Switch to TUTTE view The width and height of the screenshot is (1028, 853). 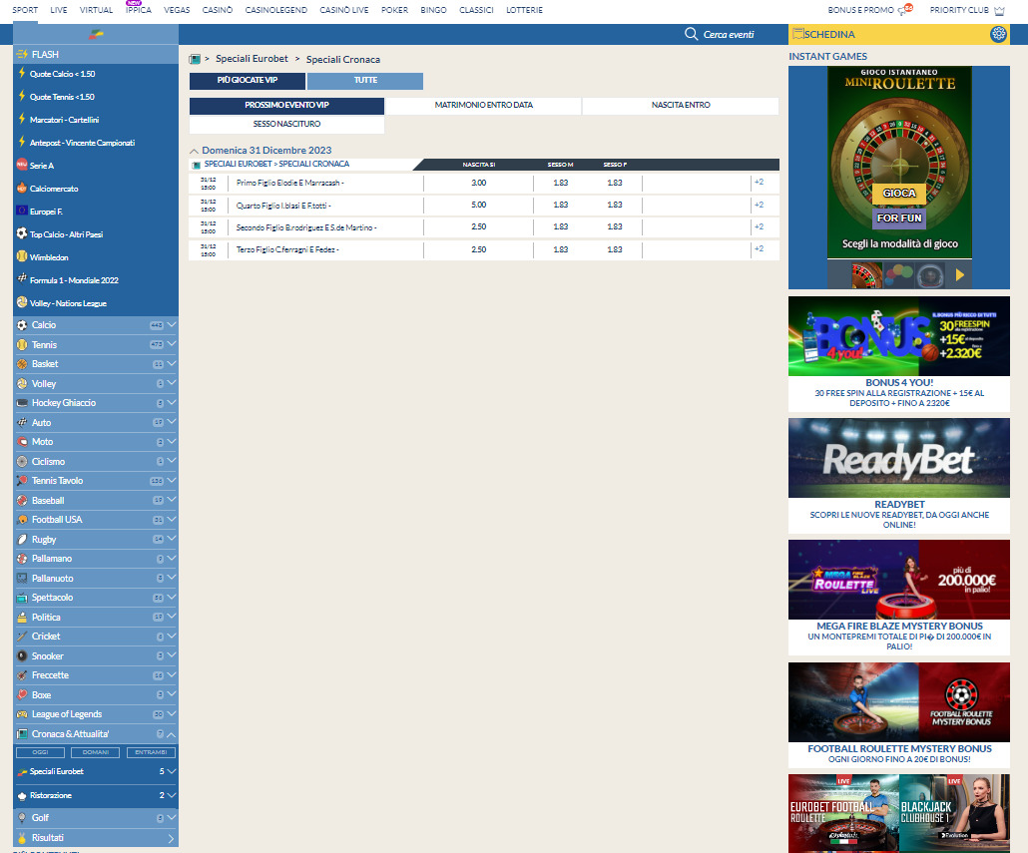[x=365, y=81]
